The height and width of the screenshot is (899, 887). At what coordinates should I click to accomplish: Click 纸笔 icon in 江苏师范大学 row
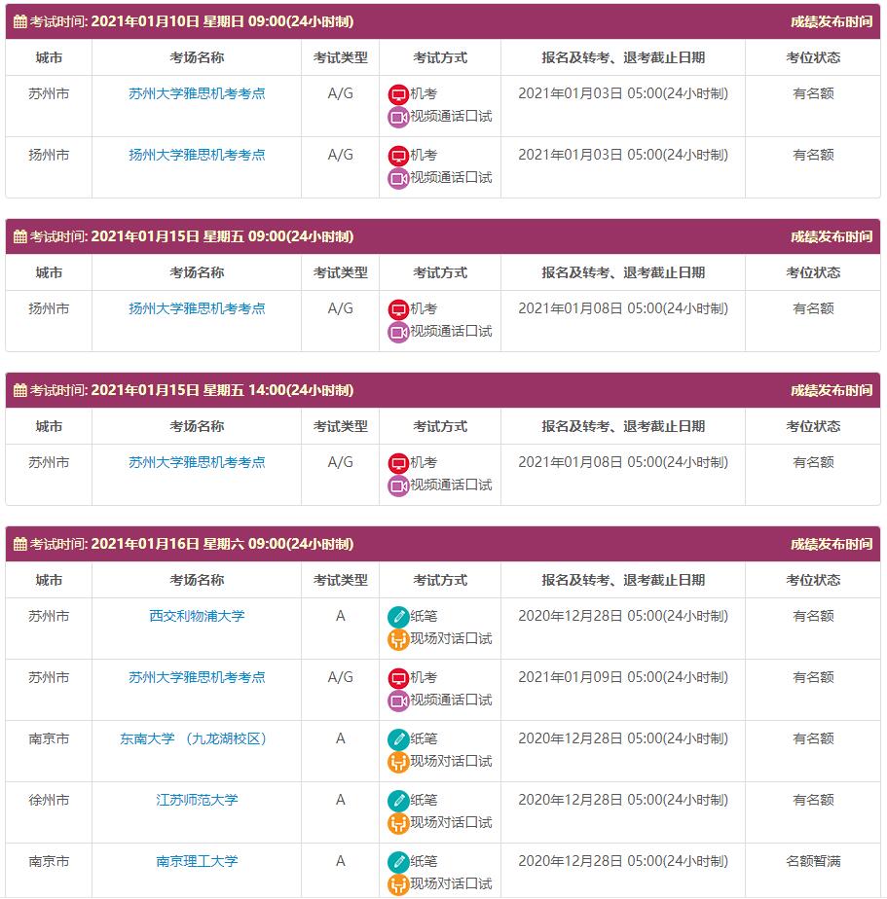point(398,801)
